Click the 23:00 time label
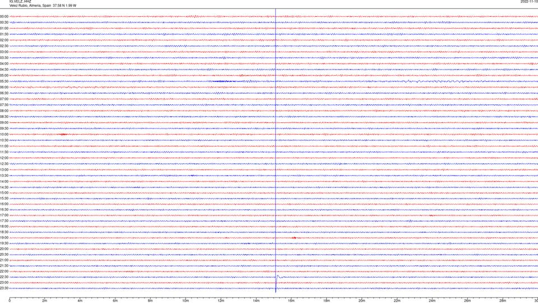 pyautogui.click(x=4, y=283)
